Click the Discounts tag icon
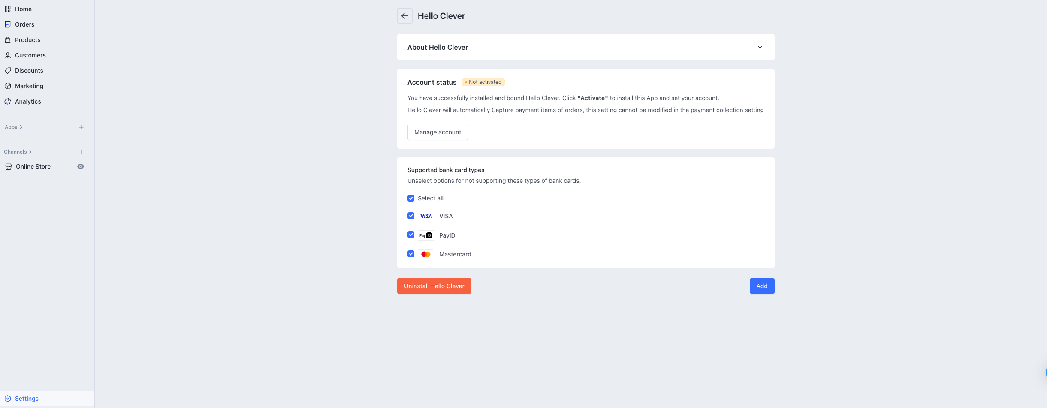1047x408 pixels. 8,71
